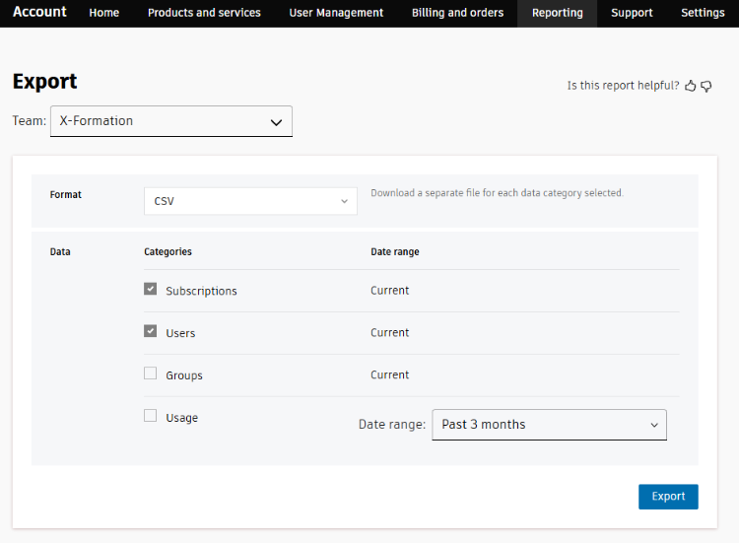This screenshot has width=739, height=543.
Task: Uncheck the Users category checkbox
Action: [151, 331]
